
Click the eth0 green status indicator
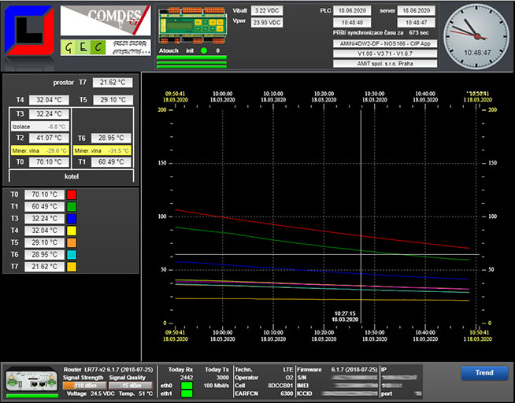coord(186,386)
